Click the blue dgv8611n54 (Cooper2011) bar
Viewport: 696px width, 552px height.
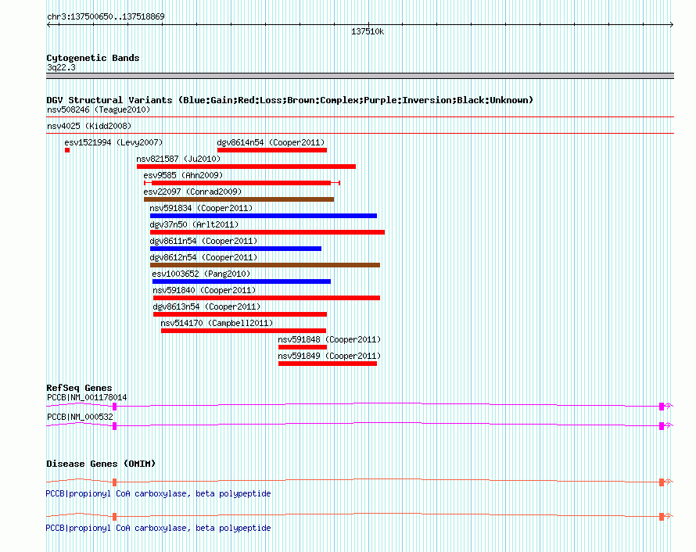(235, 249)
